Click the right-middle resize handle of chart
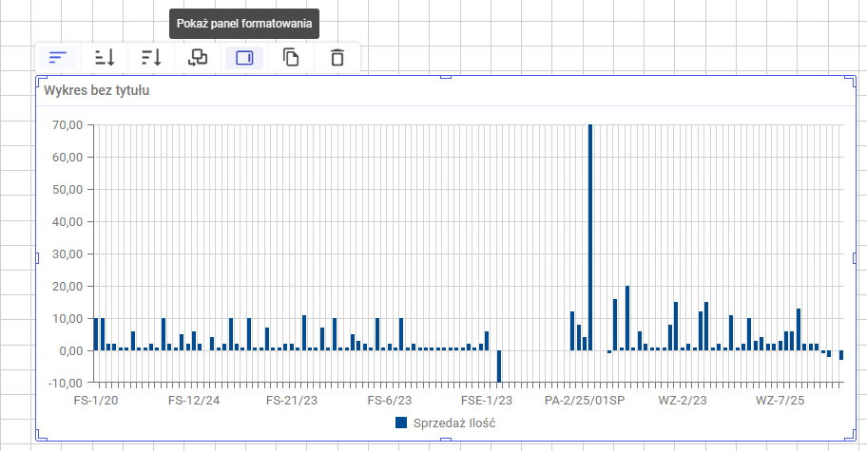 pyautogui.click(x=856, y=258)
